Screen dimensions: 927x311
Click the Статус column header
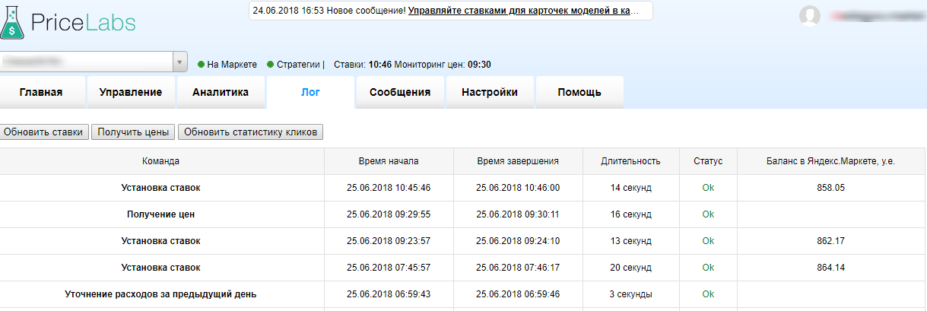708,161
